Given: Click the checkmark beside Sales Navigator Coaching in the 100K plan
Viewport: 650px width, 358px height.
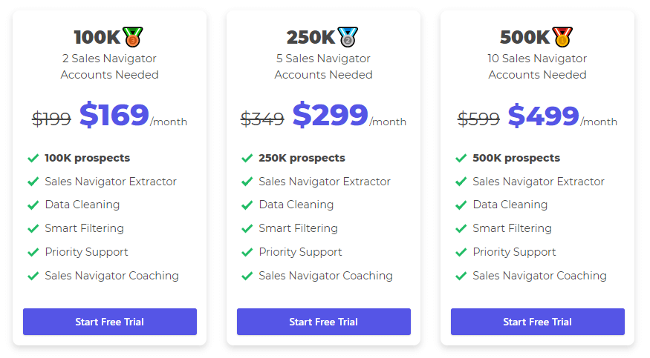Looking at the screenshot, I should [33, 276].
